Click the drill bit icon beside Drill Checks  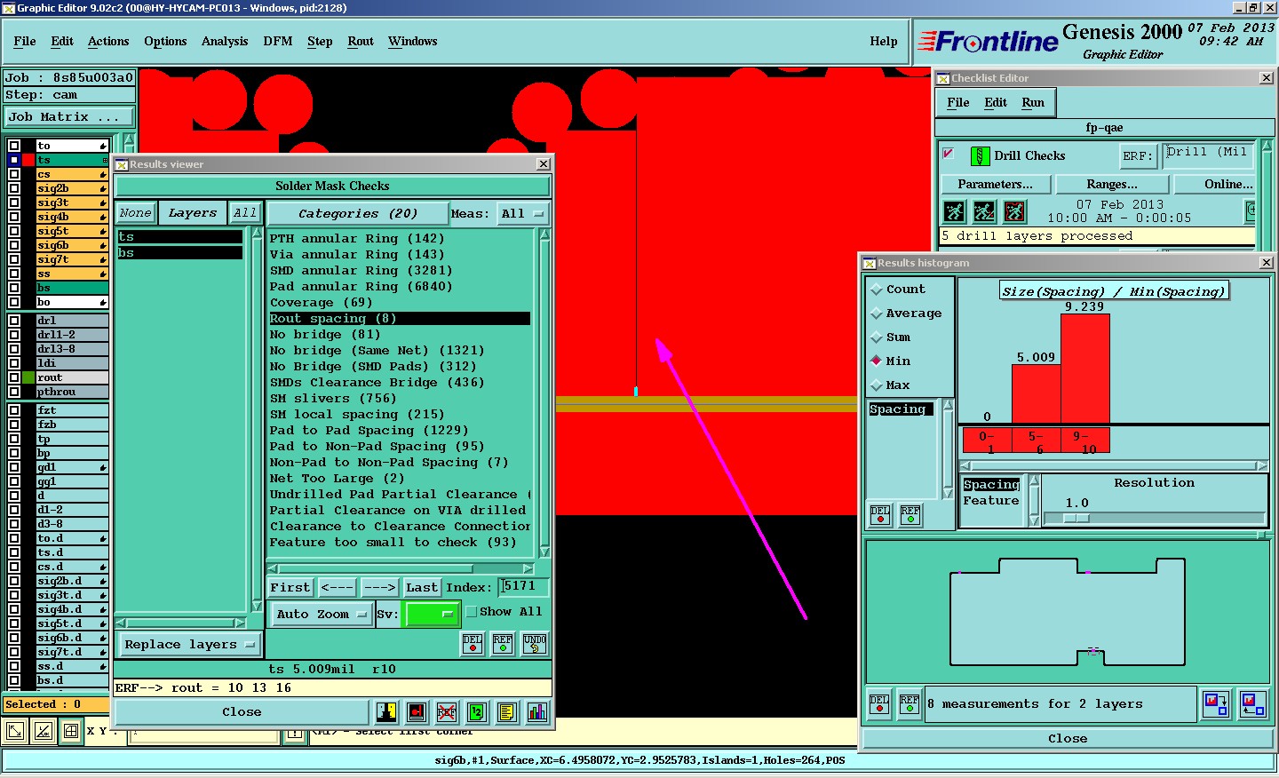[x=980, y=156]
